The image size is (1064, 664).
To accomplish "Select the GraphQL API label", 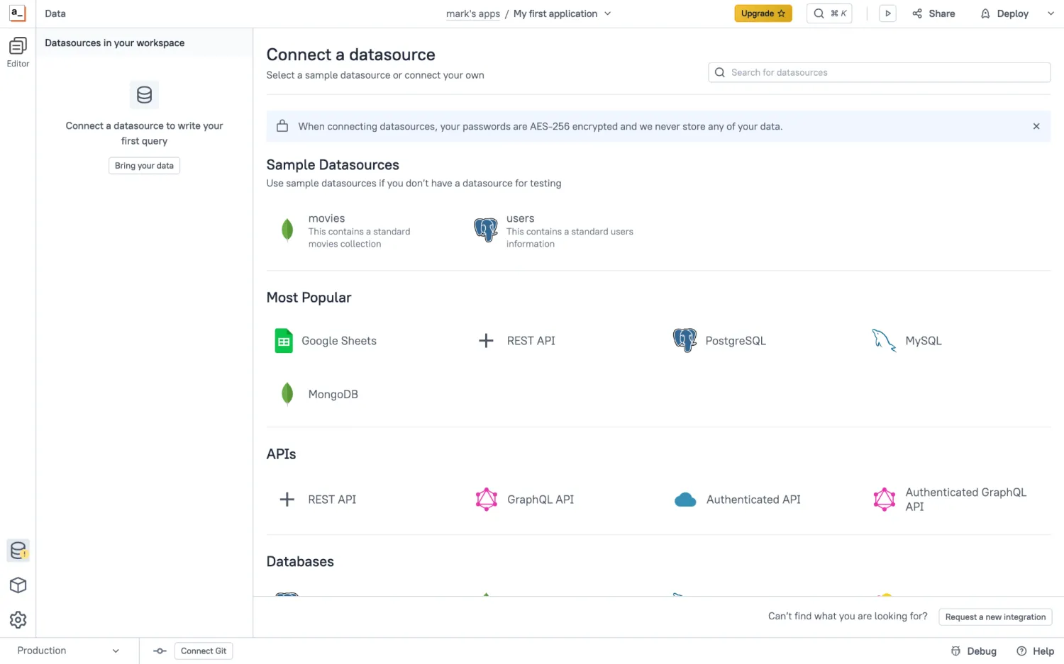I will pyautogui.click(x=541, y=500).
